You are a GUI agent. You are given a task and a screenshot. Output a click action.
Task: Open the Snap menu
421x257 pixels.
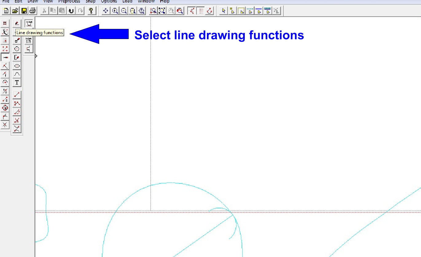click(x=91, y=1)
